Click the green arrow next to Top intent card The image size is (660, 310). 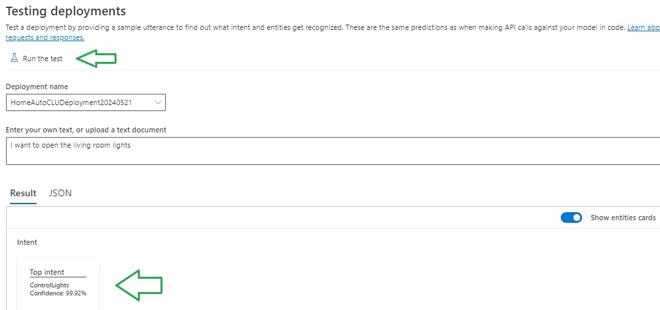[x=139, y=285]
